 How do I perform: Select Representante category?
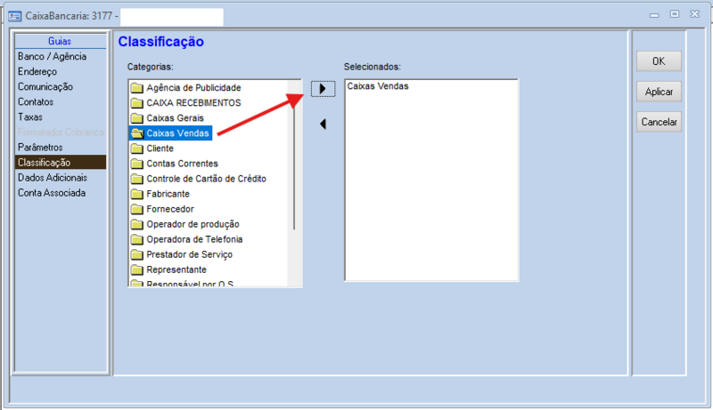(x=176, y=269)
